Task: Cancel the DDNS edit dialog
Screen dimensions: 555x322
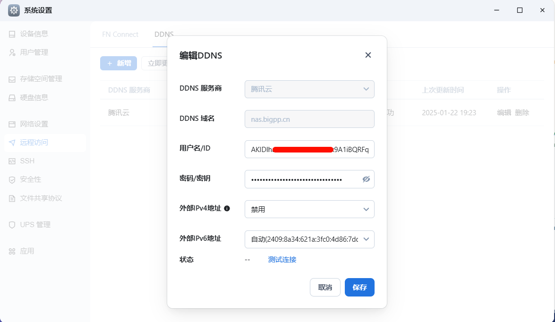Action: pyautogui.click(x=325, y=287)
